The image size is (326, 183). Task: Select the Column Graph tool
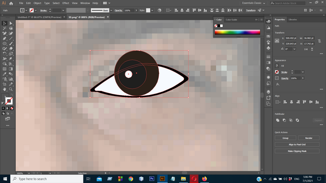11,79
